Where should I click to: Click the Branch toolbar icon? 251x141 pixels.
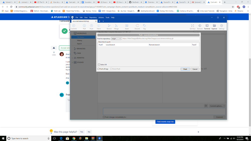coord(109,27)
